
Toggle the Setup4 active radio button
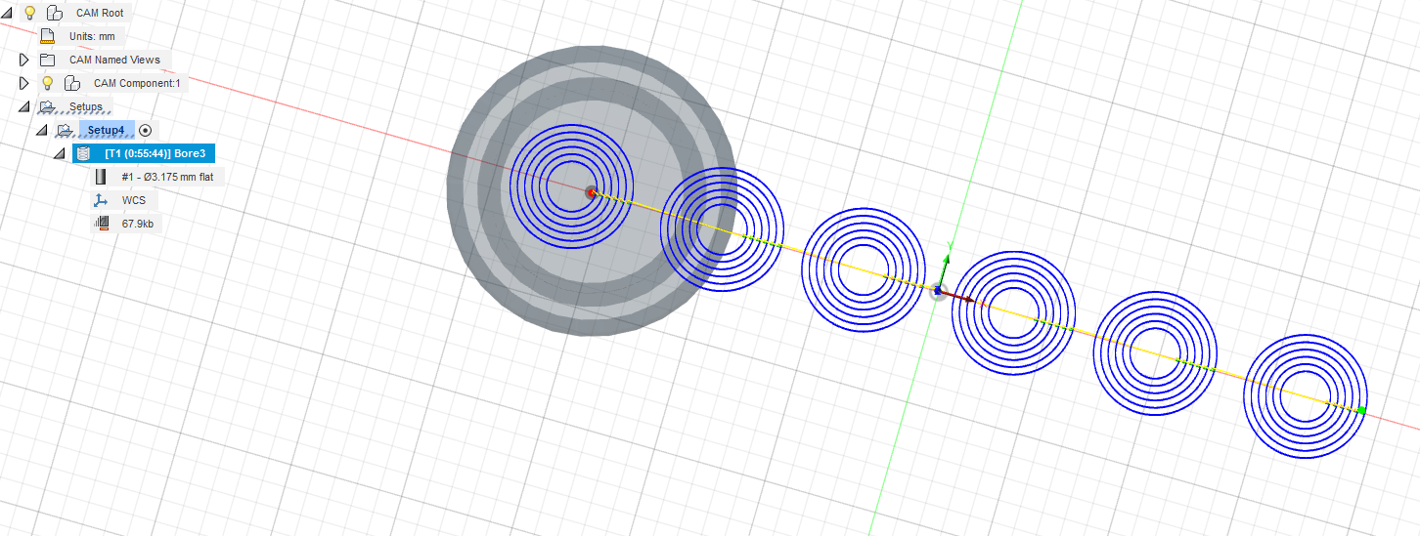pyautogui.click(x=146, y=130)
